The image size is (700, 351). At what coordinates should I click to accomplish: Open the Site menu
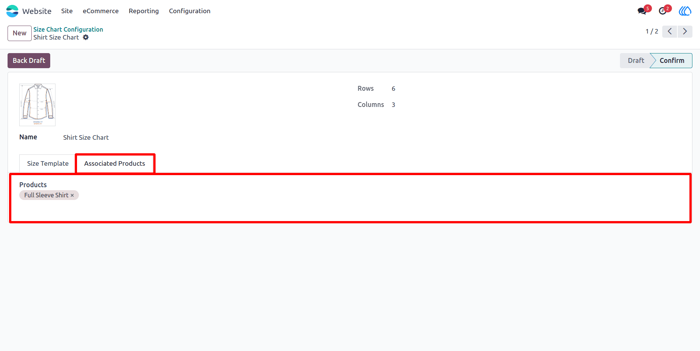(67, 11)
